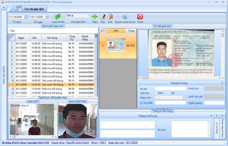The image size is (228, 146).
Task: Select row 1 in transaction list
Action: 52,44
